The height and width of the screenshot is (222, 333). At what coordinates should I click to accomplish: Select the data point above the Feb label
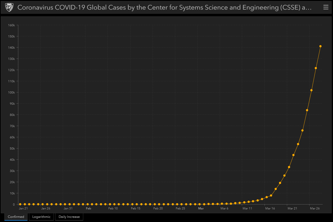pos(88,204)
